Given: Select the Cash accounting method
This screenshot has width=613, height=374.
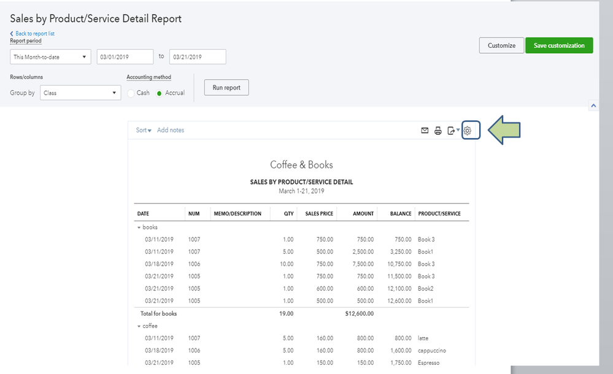Looking at the screenshot, I should 131,93.
